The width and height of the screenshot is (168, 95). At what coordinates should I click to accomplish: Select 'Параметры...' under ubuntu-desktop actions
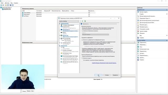point(143,45)
